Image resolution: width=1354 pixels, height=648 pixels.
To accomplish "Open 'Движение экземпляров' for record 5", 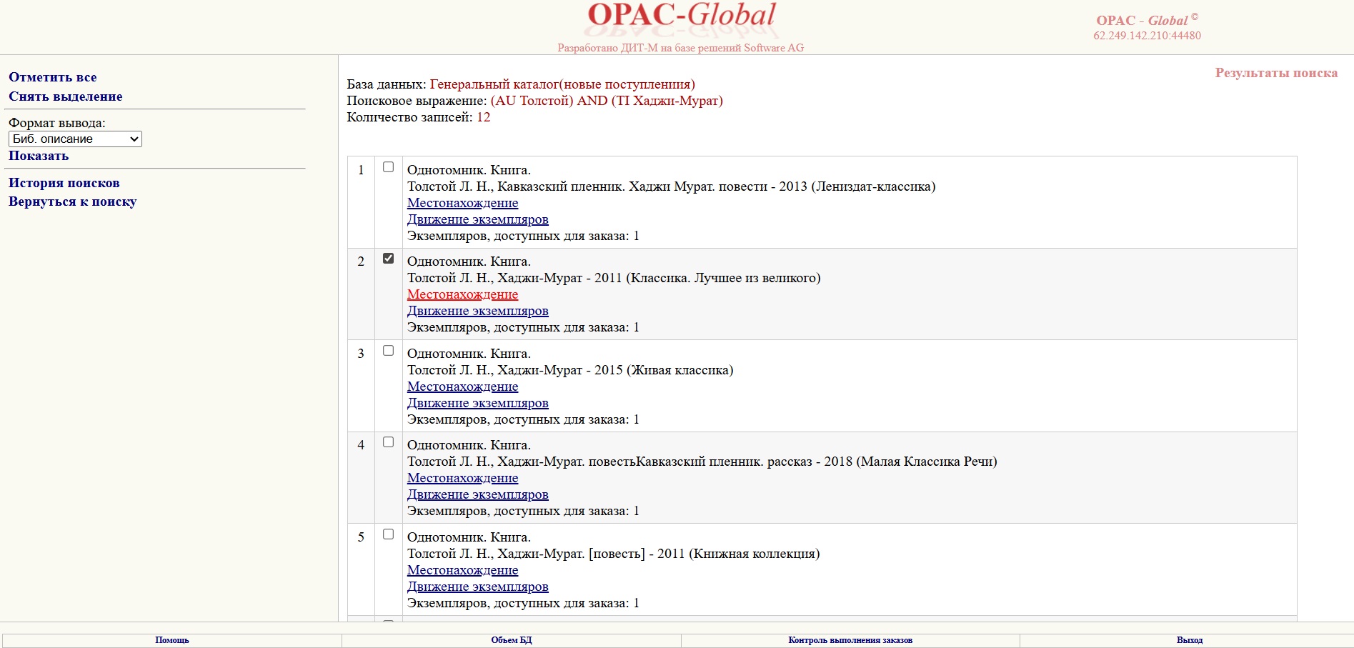I will [477, 587].
